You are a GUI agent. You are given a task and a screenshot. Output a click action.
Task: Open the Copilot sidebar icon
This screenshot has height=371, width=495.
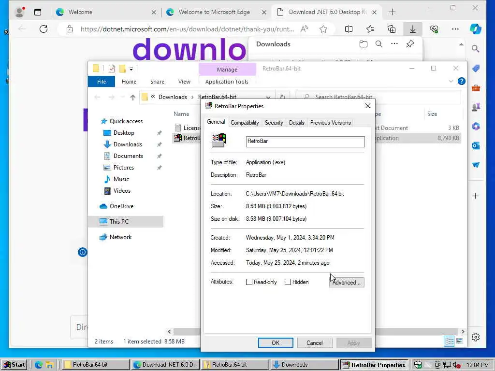(476, 29)
